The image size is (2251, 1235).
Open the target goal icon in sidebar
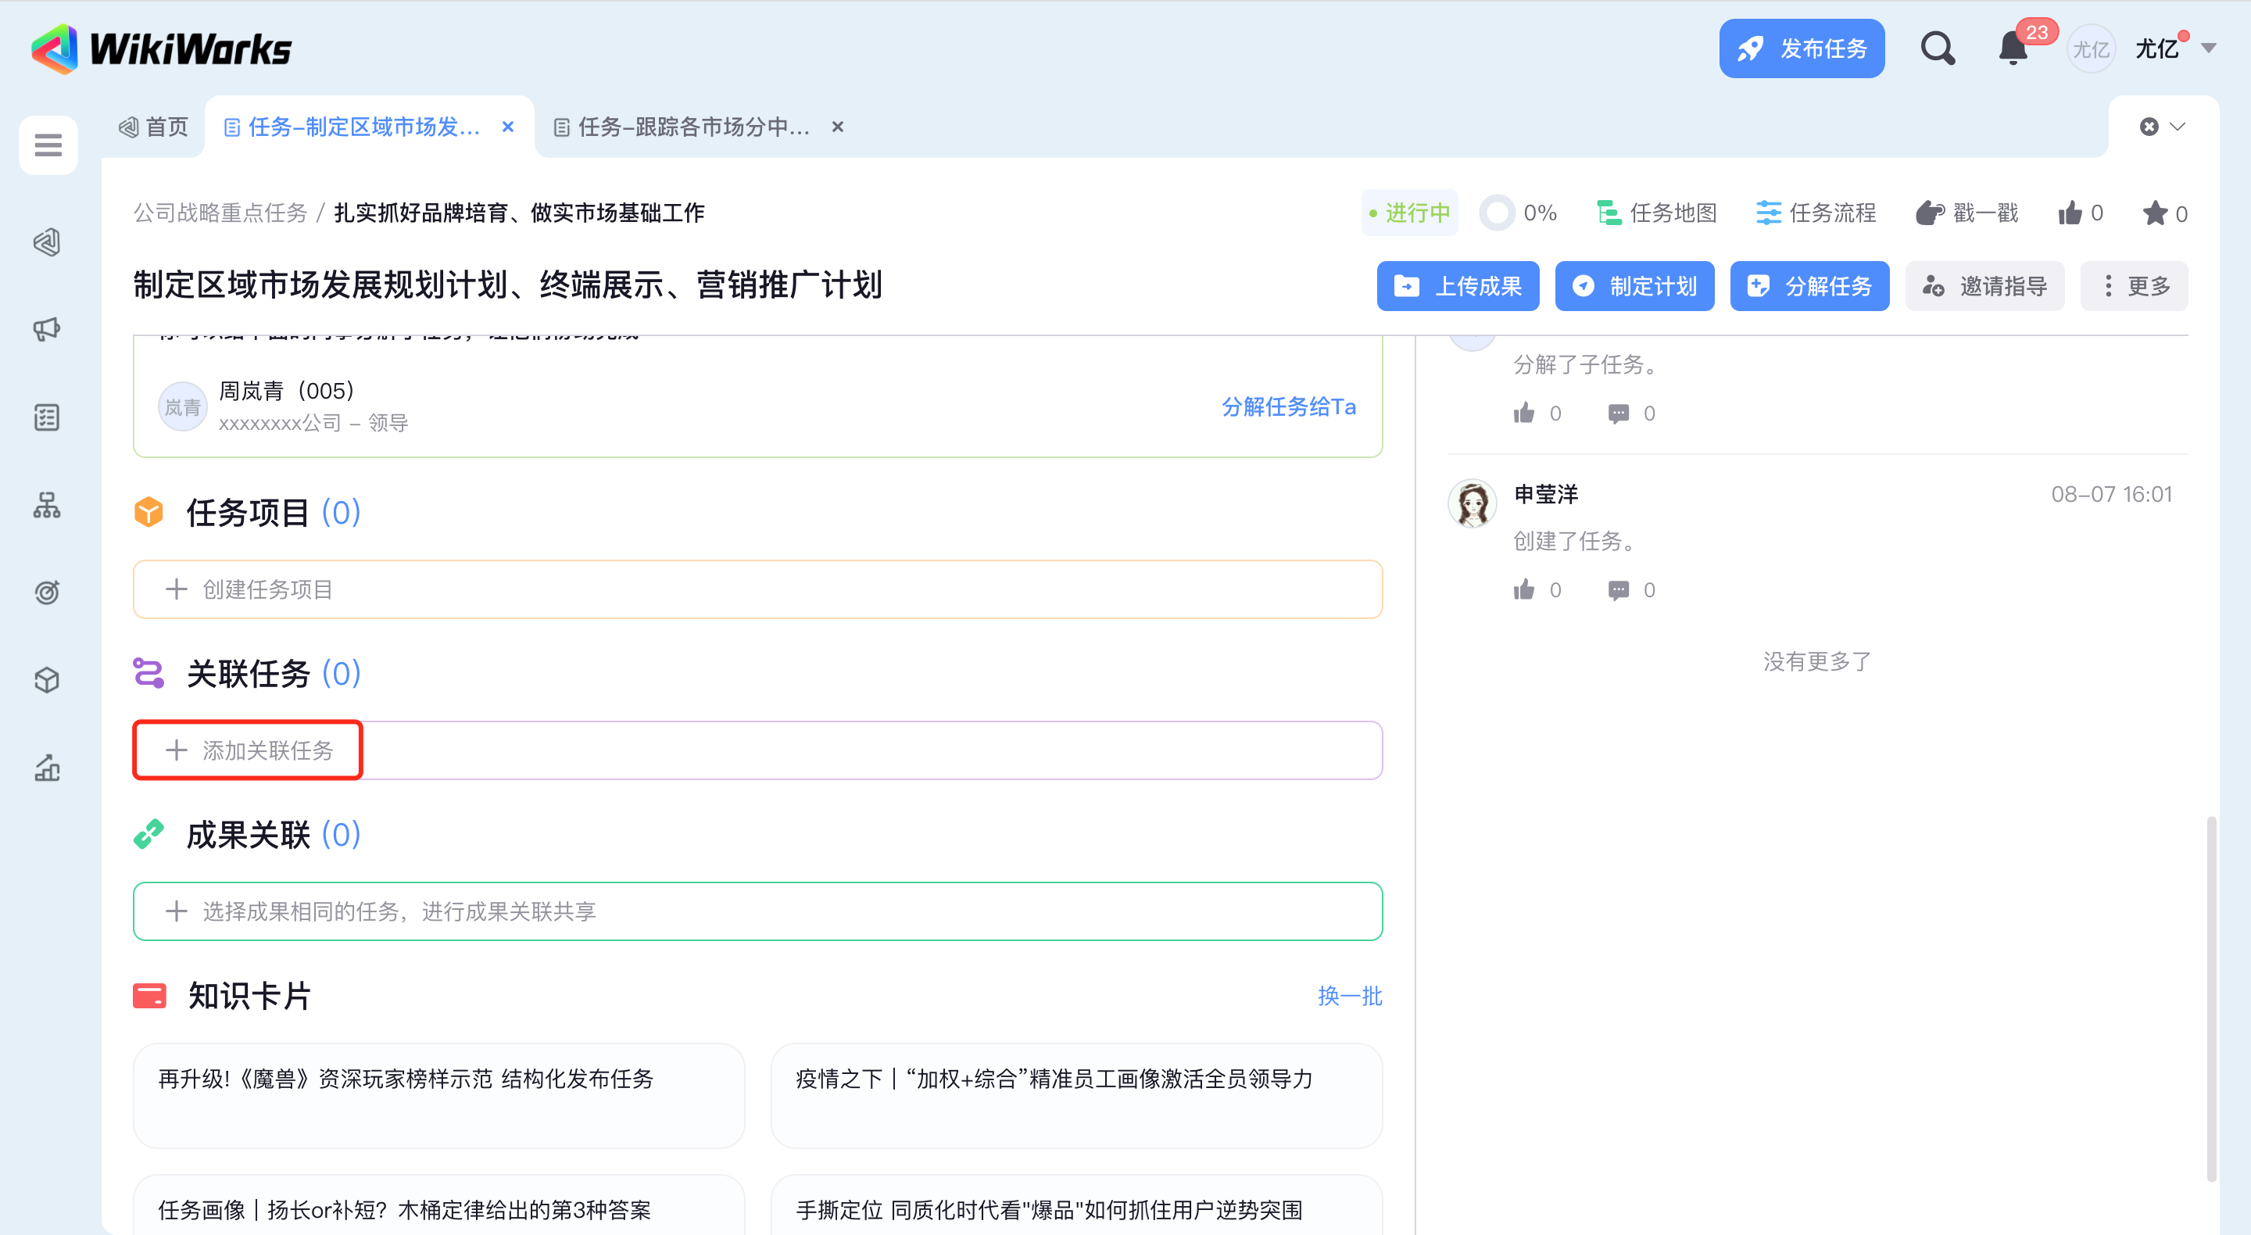(47, 592)
